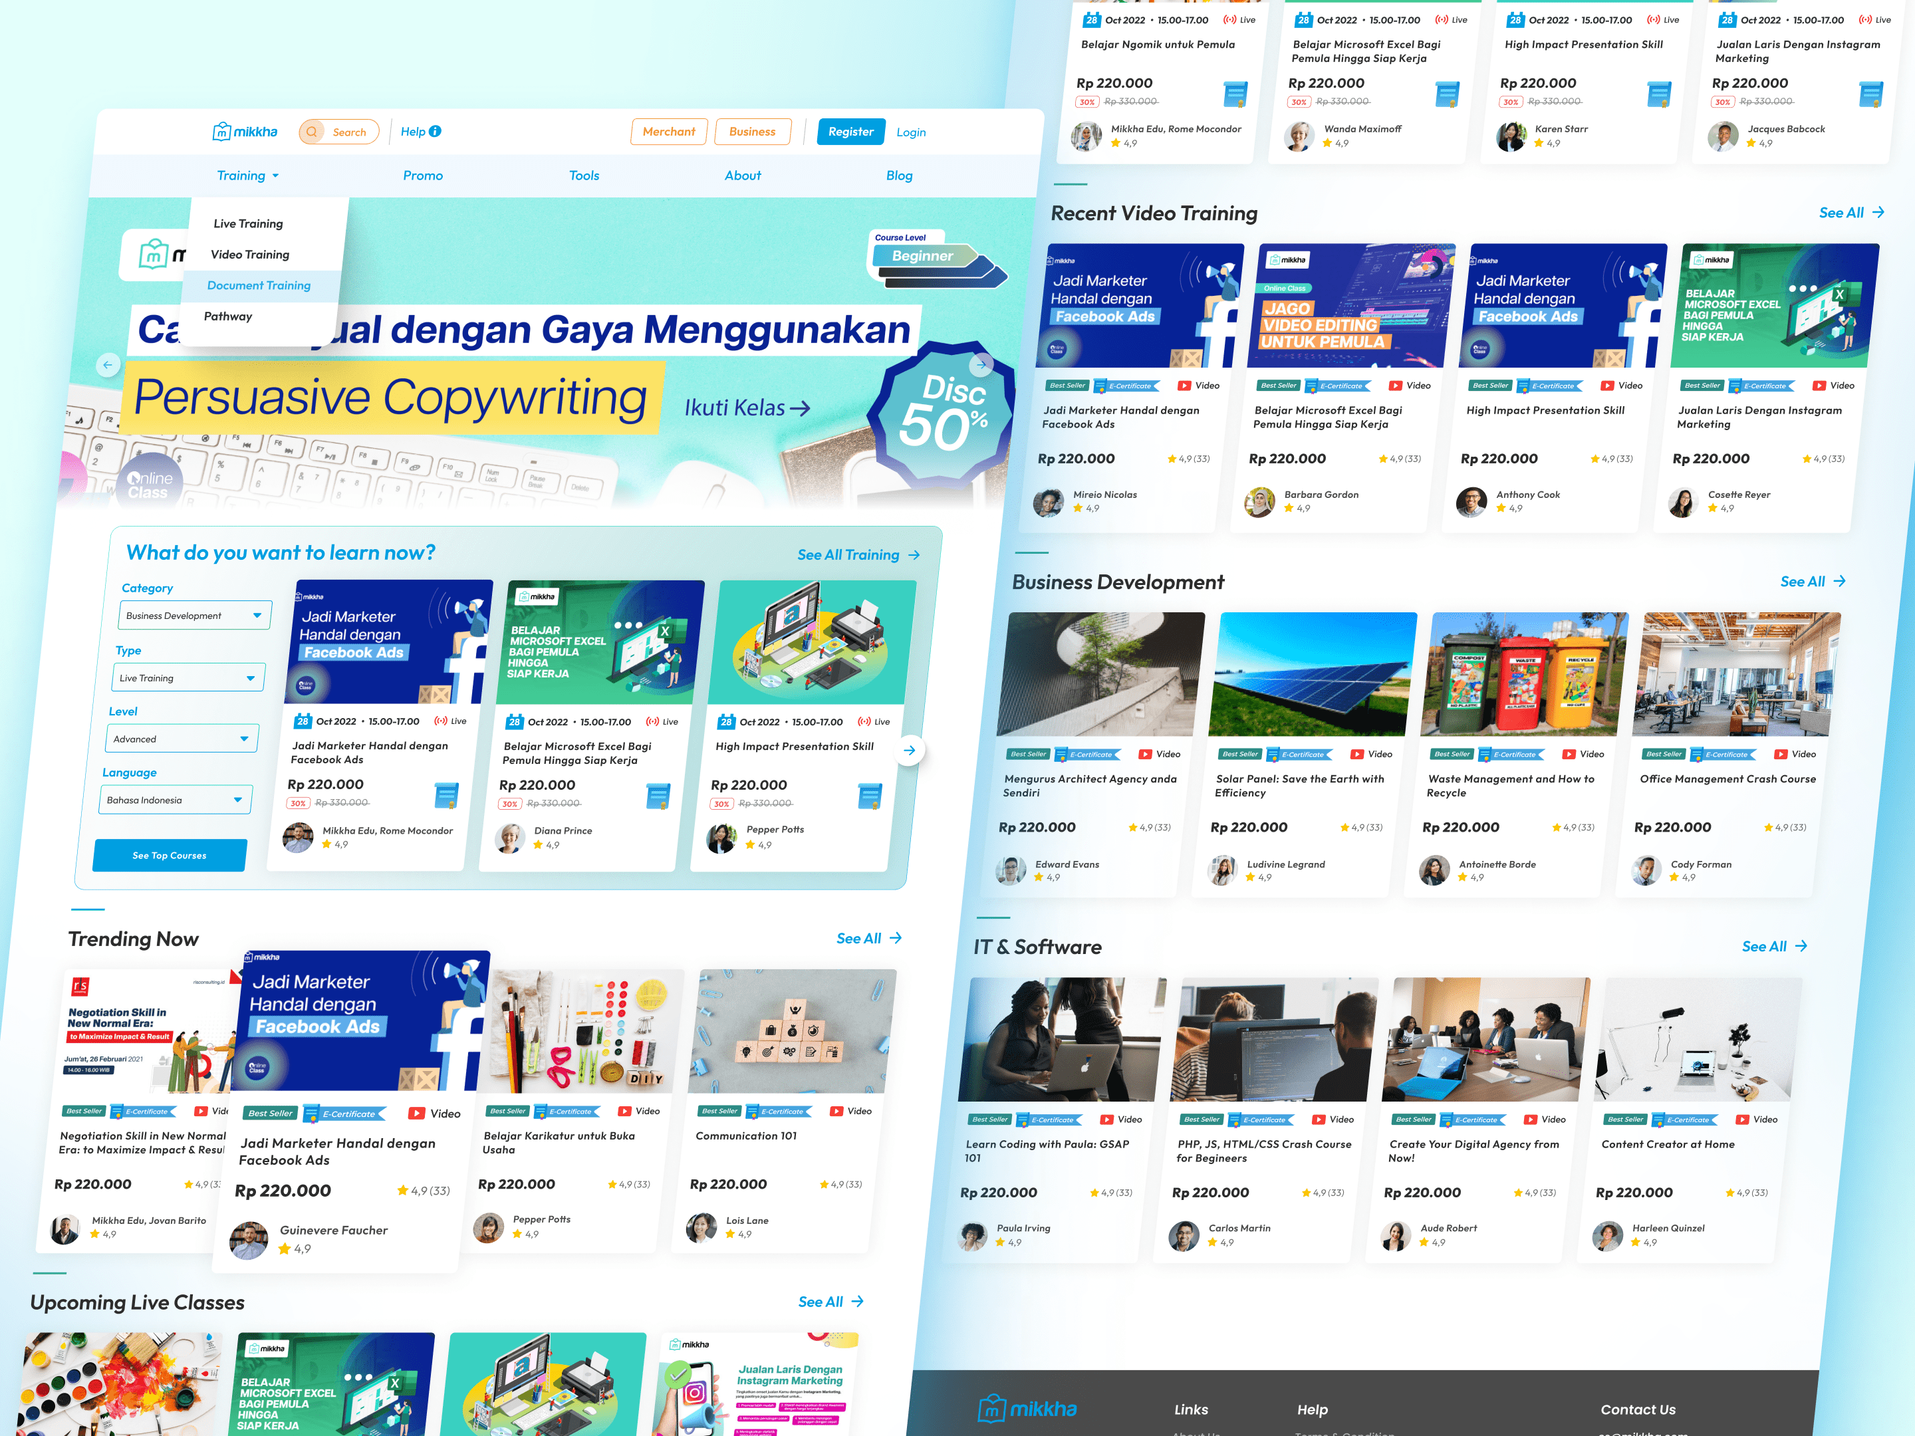Open Communication 101 course thumbnail
The image size is (1915, 1436).
click(792, 1031)
